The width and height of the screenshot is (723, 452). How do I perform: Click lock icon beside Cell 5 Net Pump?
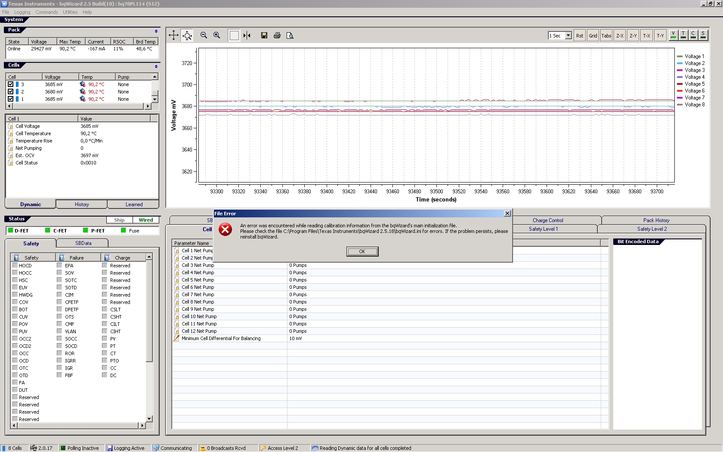pos(176,280)
